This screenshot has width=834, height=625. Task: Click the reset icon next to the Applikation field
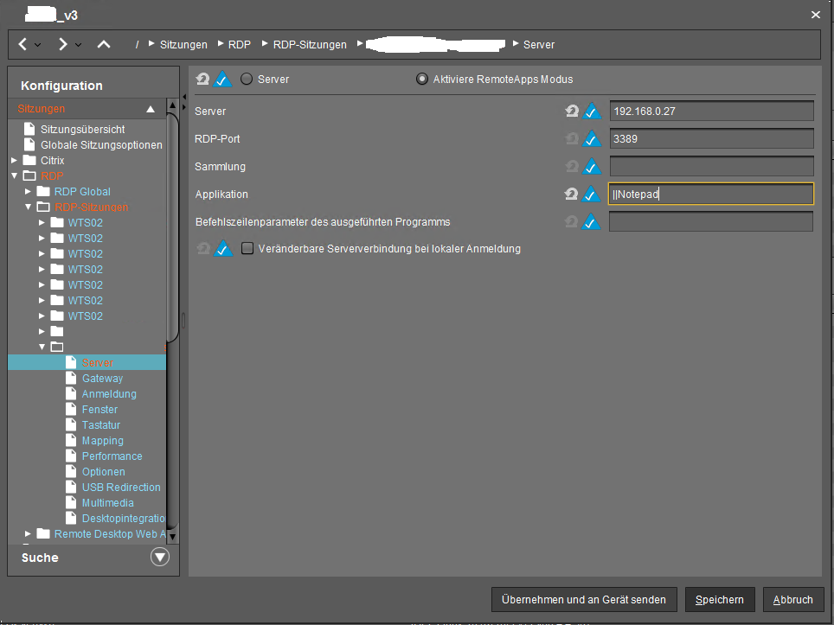tap(571, 195)
